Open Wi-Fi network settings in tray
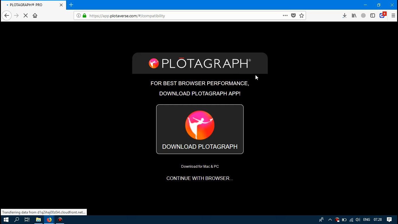 [351, 220]
